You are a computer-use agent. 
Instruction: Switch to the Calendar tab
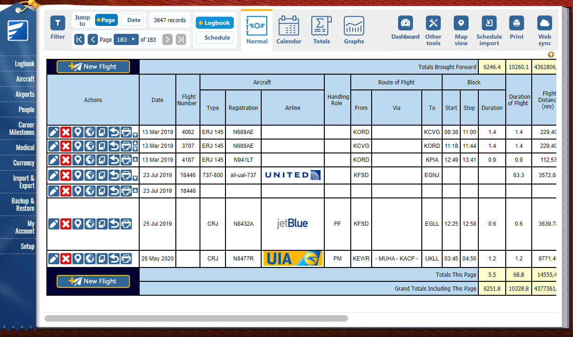(289, 30)
